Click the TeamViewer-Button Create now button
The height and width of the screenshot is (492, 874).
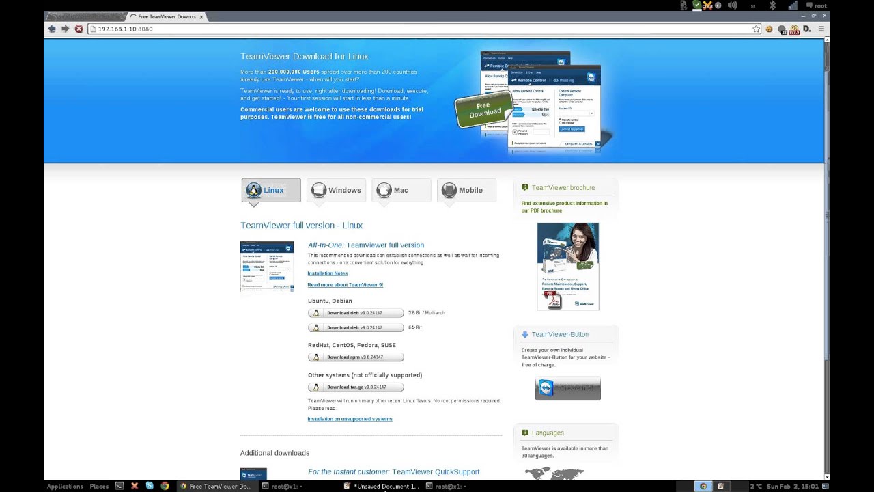[567, 388]
